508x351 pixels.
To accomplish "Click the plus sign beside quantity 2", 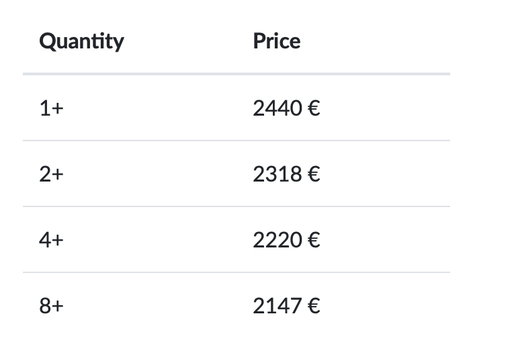I will coord(57,175).
